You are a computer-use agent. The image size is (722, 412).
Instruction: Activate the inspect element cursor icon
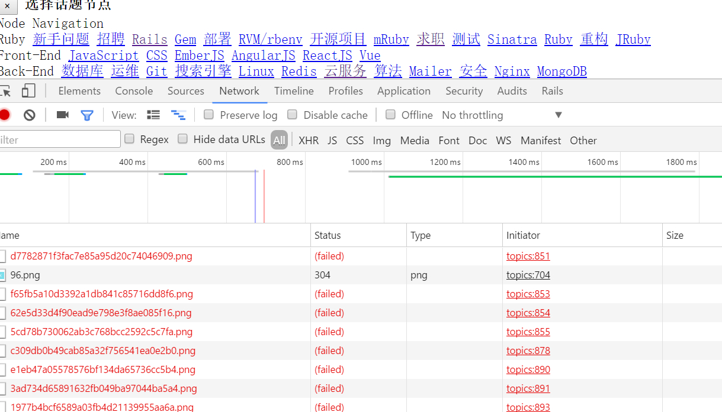[x=5, y=91]
